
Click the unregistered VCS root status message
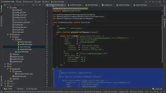click(66, 92)
